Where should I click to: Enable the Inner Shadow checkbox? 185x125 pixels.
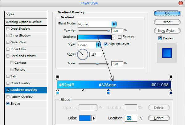pos(8,35)
